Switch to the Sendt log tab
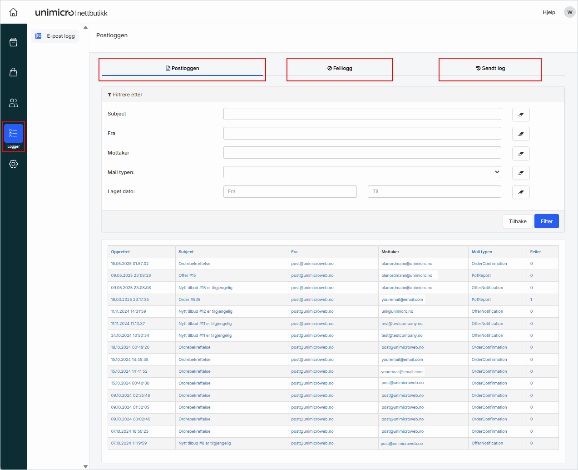Screen dimensions: 578x470 (x=490, y=68)
